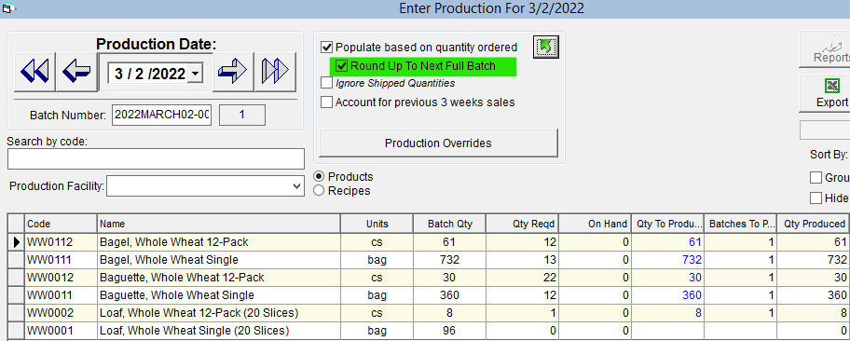Expand the Production Facility combo box

tap(296, 186)
